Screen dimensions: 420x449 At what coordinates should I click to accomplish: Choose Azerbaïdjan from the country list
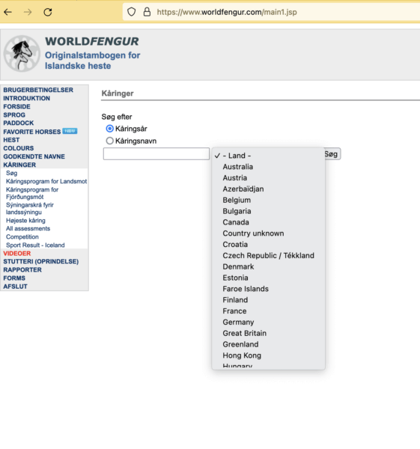(269, 189)
